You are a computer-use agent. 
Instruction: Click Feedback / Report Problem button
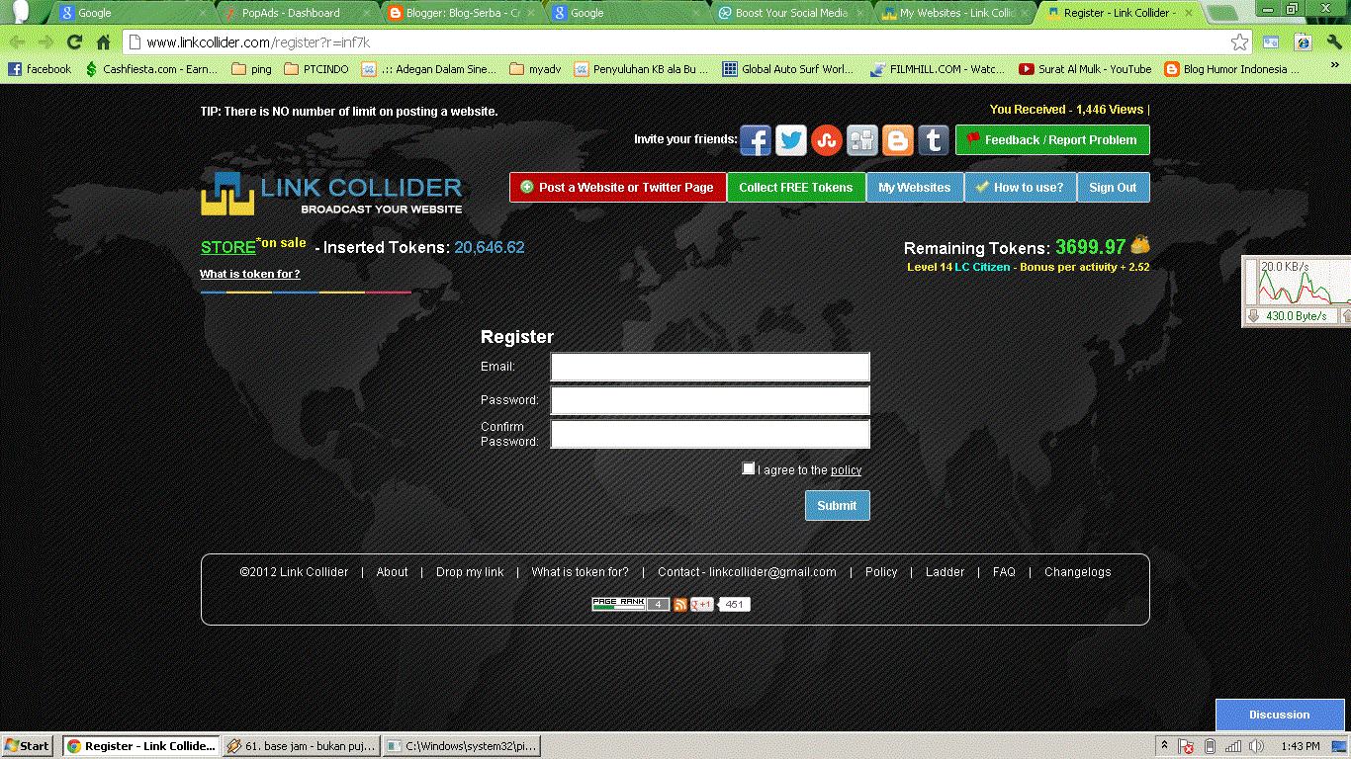(x=1052, y=140)
